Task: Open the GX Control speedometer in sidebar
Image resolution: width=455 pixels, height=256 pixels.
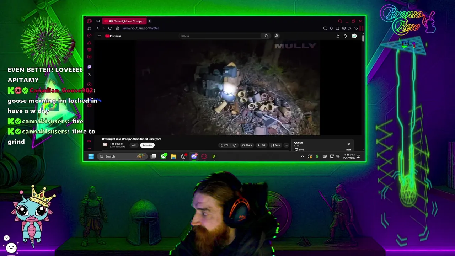Action: (x=89, y=36)
